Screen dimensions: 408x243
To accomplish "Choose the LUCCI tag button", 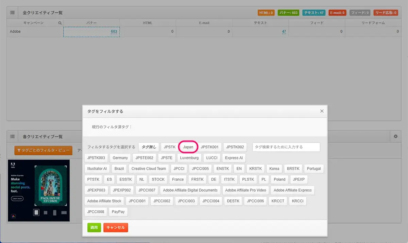I will point(212,158).
